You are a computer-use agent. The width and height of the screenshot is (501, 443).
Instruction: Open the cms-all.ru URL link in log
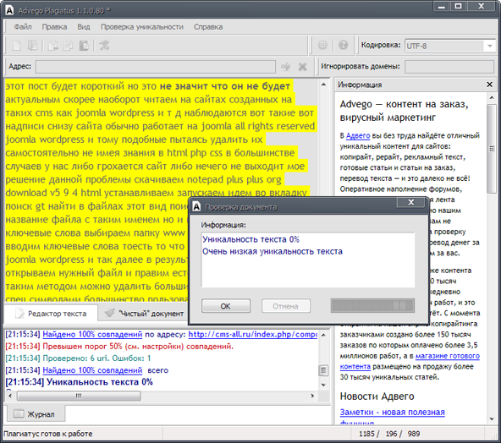(253, 334)
